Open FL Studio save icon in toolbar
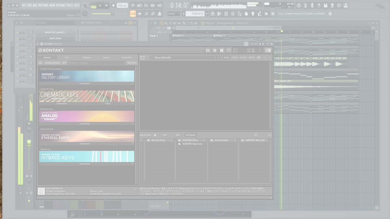390x219 pixels. pyautogui.click(x=326, y=5)
